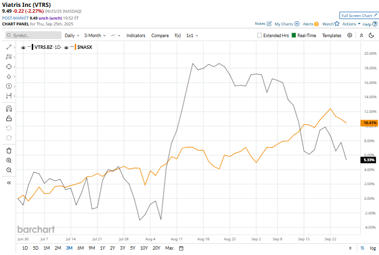Image resolution: width=379 pixels, height=255 pixels.
Task: Open the Fibonacci tools group
Action: pyautogui.click(x=9, y=57)
